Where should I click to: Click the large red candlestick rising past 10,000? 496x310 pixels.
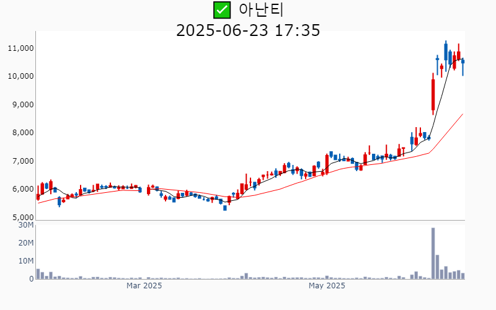(433, 95)
